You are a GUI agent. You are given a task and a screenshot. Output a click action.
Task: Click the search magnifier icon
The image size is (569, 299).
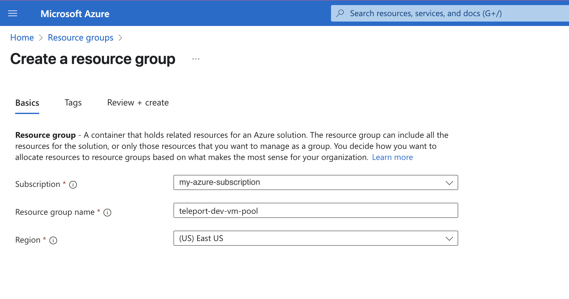coord(340,13)
